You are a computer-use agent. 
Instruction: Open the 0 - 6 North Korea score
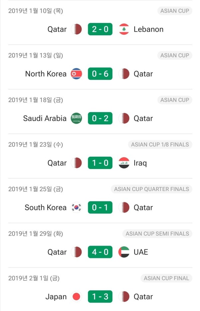[100, 74]
